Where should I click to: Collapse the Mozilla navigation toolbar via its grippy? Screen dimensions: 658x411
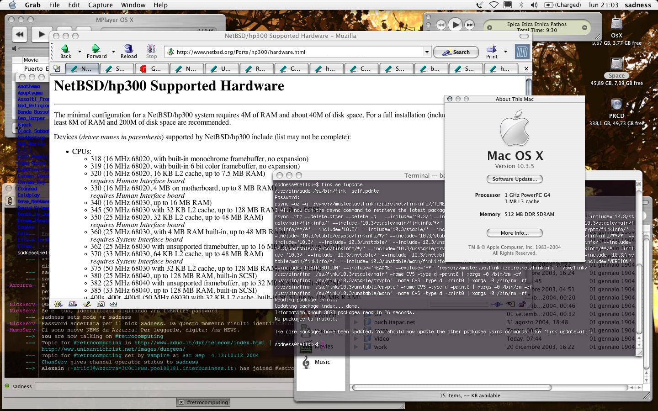(53, 52)
